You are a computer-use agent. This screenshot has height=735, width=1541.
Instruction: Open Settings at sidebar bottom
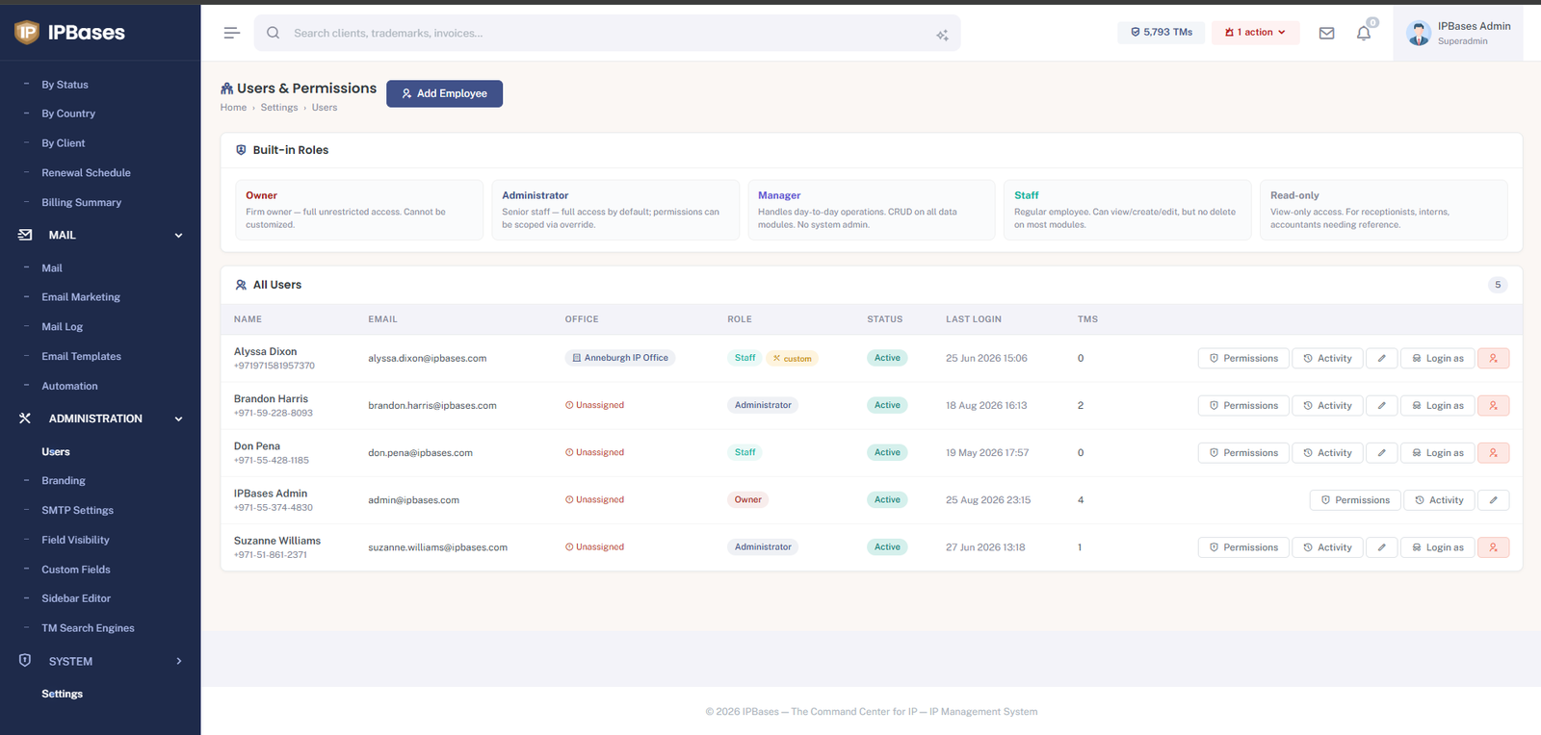point(62,694)
